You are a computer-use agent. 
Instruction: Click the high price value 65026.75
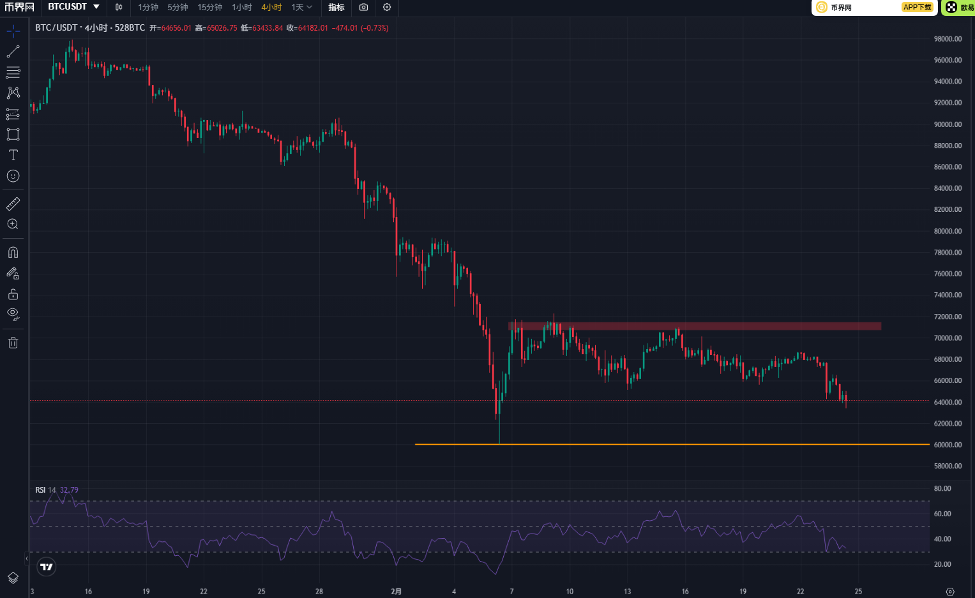tap(222, 28)
